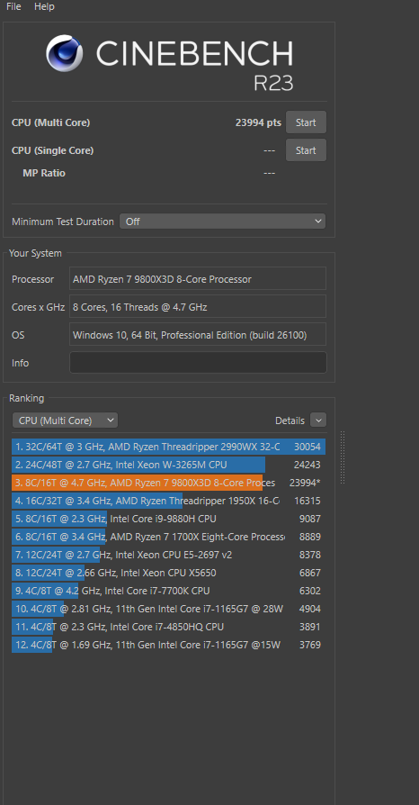Screen dimensions: 419x805
Task: Click the 23994 pts multi core score
Action: 258,122
